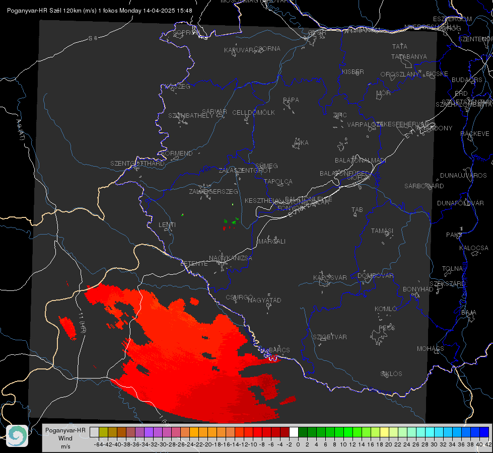This screenshot has width=493, height=453.
Task: Click the KALOCSA city label
Action: (x=474, y=248)
